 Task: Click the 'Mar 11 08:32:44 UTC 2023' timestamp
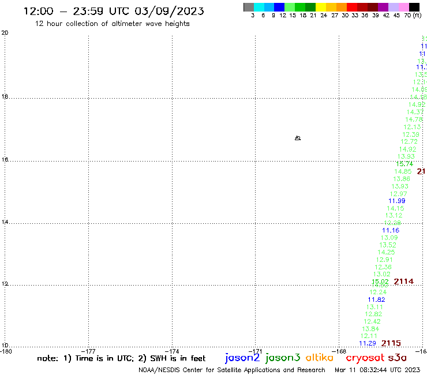point(377,370)
